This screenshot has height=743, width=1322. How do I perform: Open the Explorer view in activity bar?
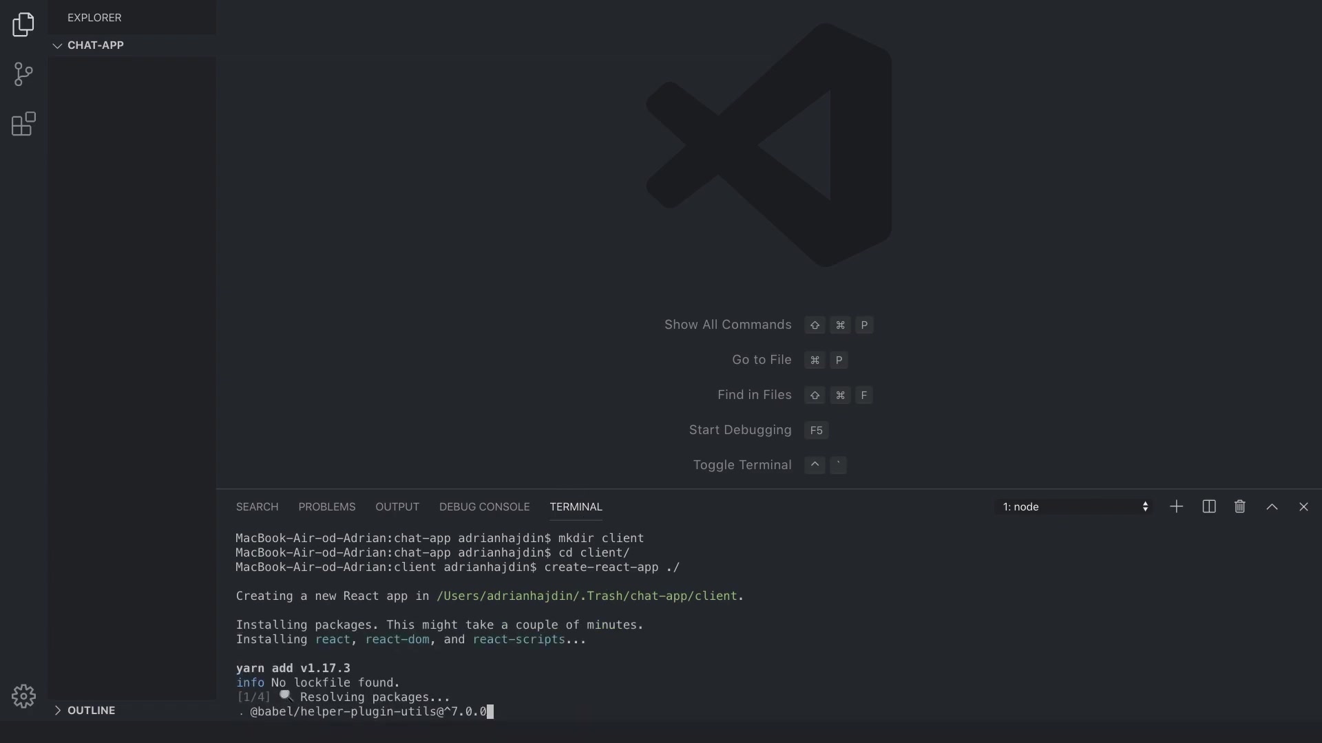click(x=23, y=25)
